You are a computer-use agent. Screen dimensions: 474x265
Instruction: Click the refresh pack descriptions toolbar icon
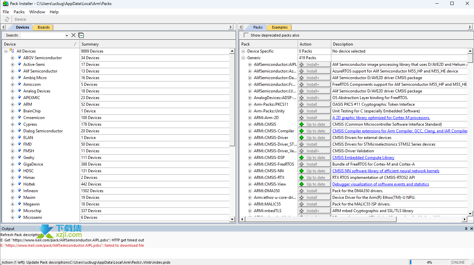pyautogui.click(x=7, y=19)
